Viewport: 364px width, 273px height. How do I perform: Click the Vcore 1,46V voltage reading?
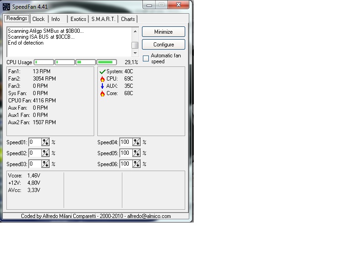pos(24,176)
